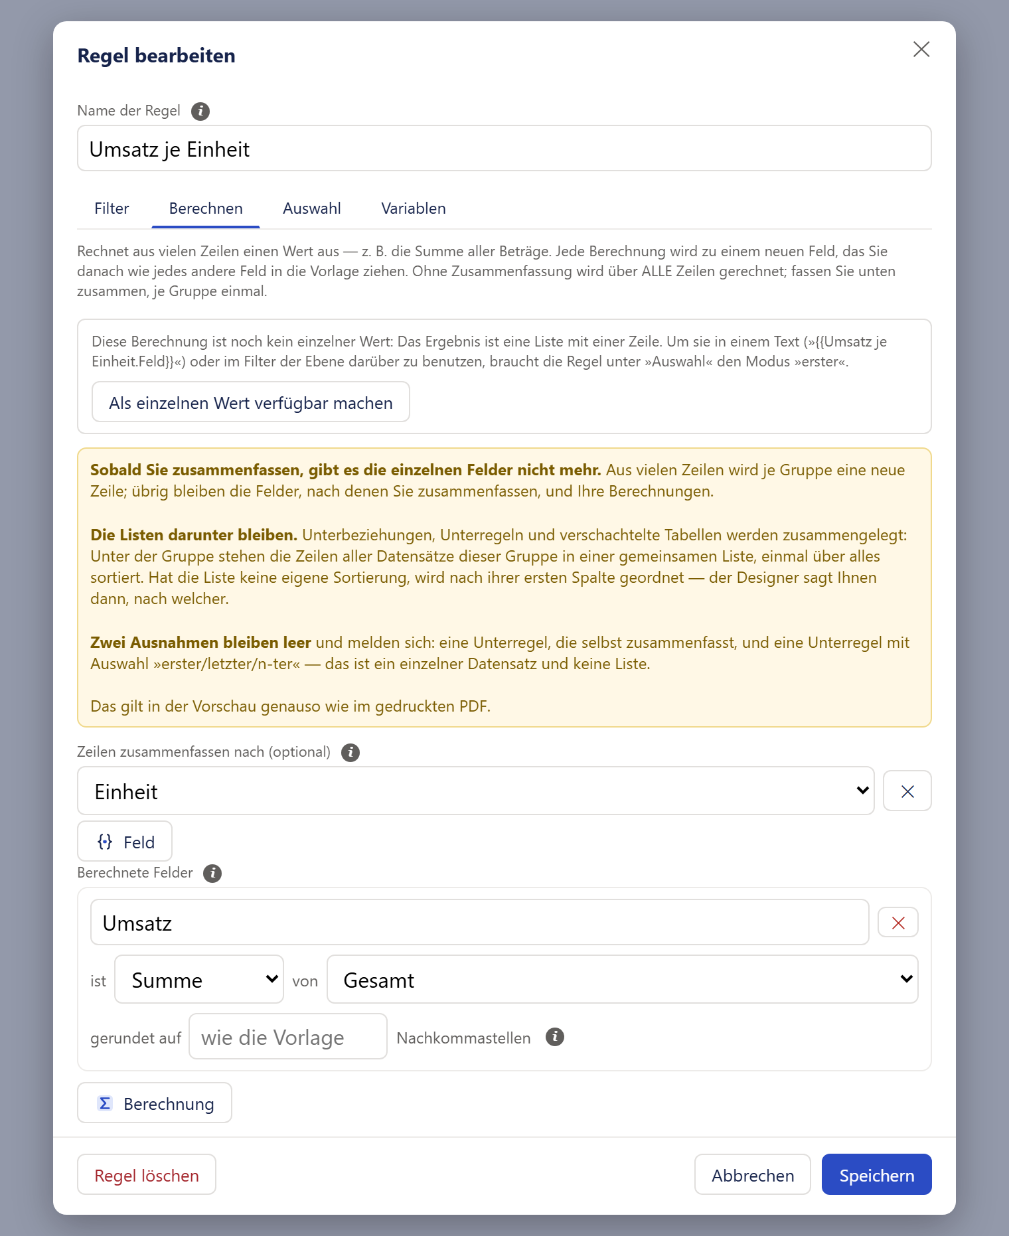Viewport: 1009px width, 1236px height.
Task: Focus the rule name field Umsatz je Einheit
Action: coord(504,148)
